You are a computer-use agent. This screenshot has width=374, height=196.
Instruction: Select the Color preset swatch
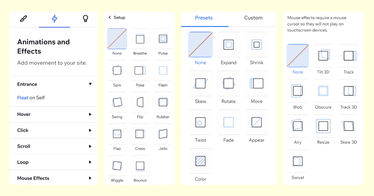[200, 161]
